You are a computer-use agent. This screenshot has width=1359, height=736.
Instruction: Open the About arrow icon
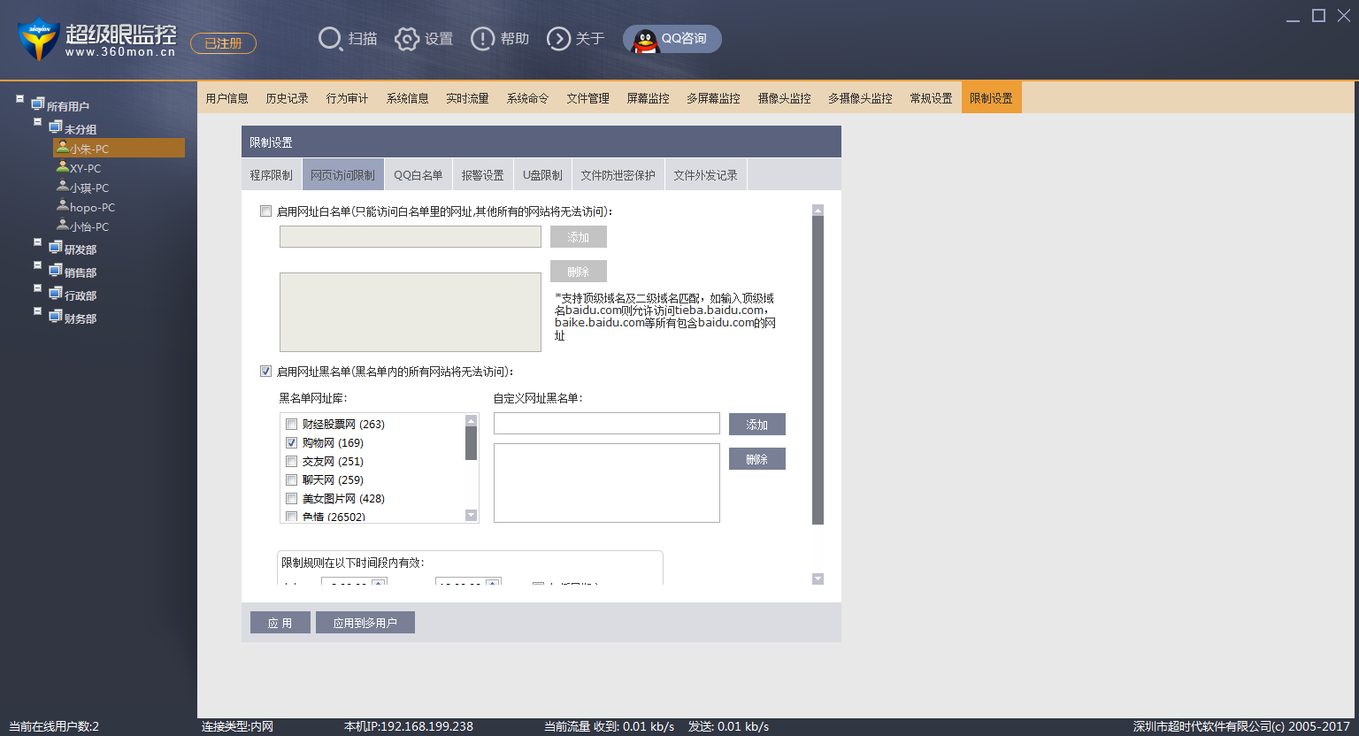tap(558, 39)
